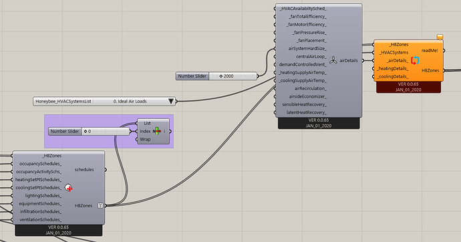Click the Wrap input of List Item
Image resolution: width=461 pixels, height=242 pixels.
(x=145, y=139)
